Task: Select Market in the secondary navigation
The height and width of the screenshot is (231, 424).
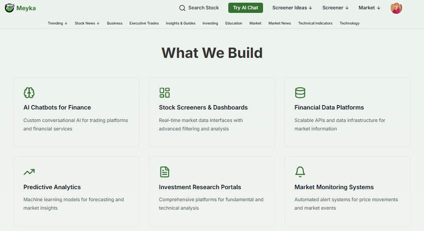Action: pyautogui.click(x=255, y=23)
